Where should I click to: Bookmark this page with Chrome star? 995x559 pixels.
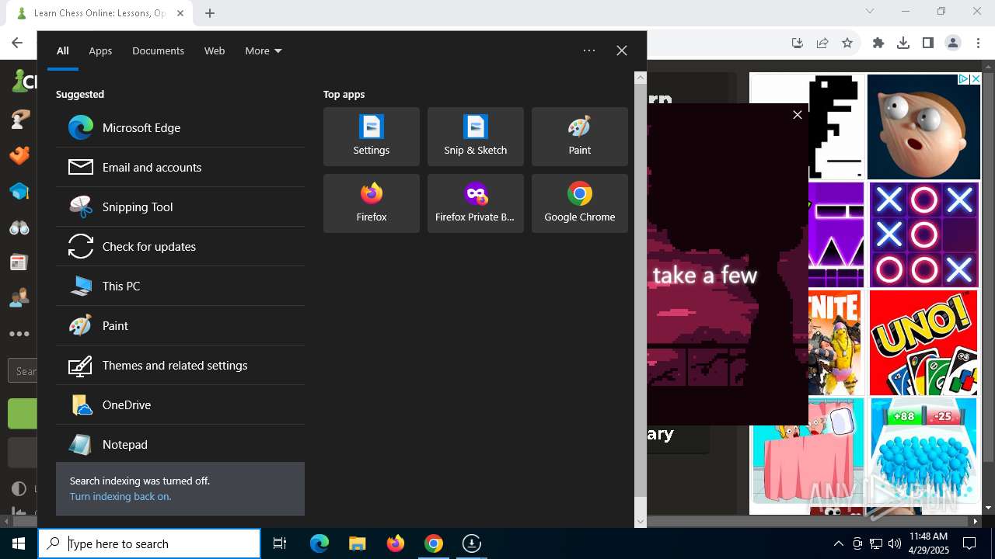click(847, 43)
